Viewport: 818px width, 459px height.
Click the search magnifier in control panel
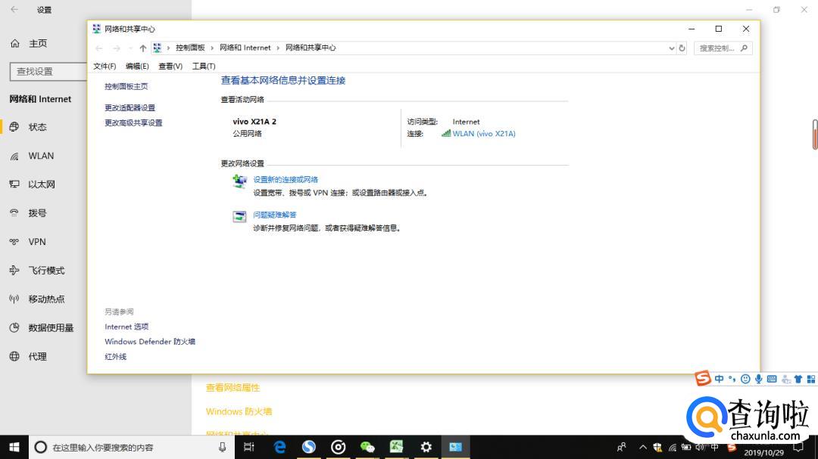click(x=744, y=48)
